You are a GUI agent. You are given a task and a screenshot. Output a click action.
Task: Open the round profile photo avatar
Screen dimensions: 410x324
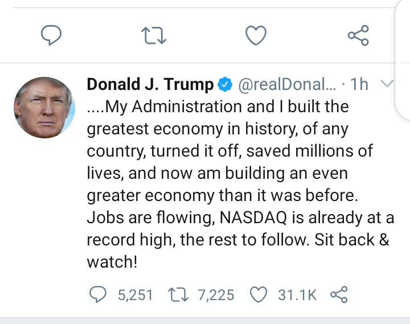[43, 107]
